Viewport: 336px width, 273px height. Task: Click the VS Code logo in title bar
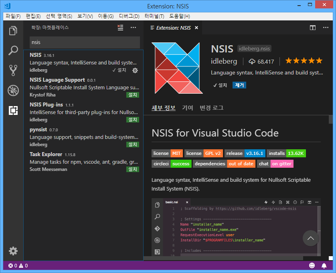point(8,6)
